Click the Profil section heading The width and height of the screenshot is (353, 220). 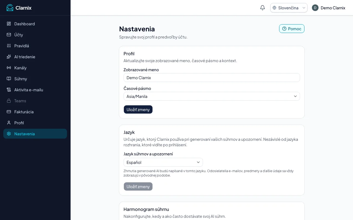click(129, 54)
